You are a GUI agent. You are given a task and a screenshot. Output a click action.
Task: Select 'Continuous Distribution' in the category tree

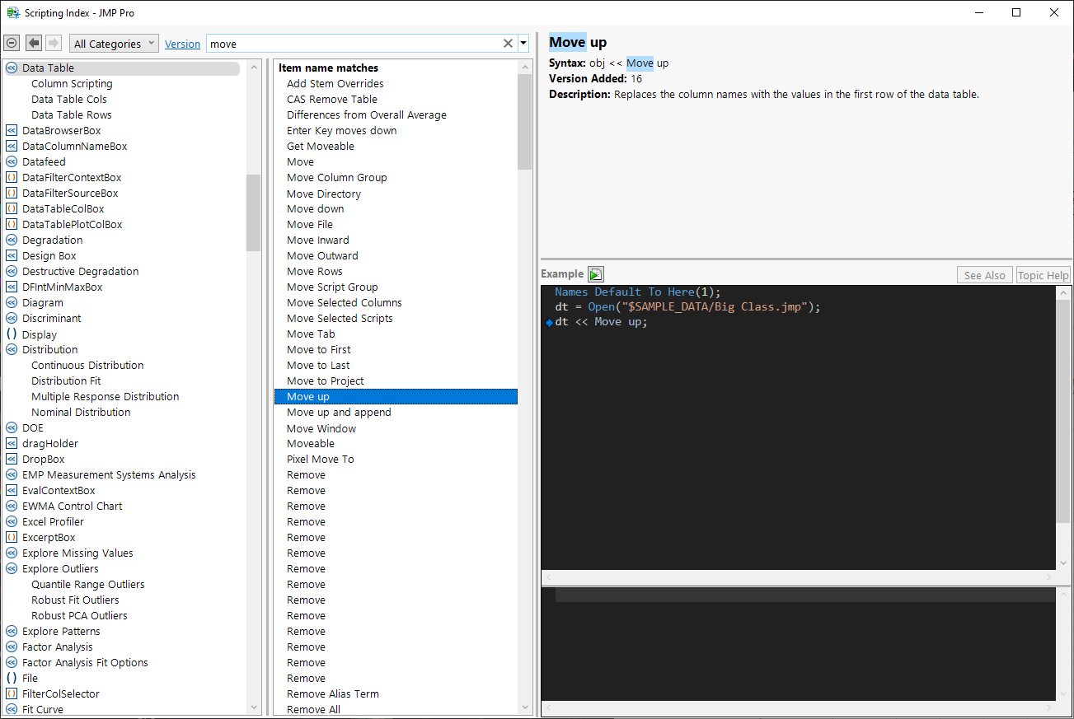87,365
